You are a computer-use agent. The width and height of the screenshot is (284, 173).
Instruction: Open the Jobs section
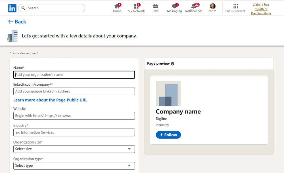click(155, 8)
